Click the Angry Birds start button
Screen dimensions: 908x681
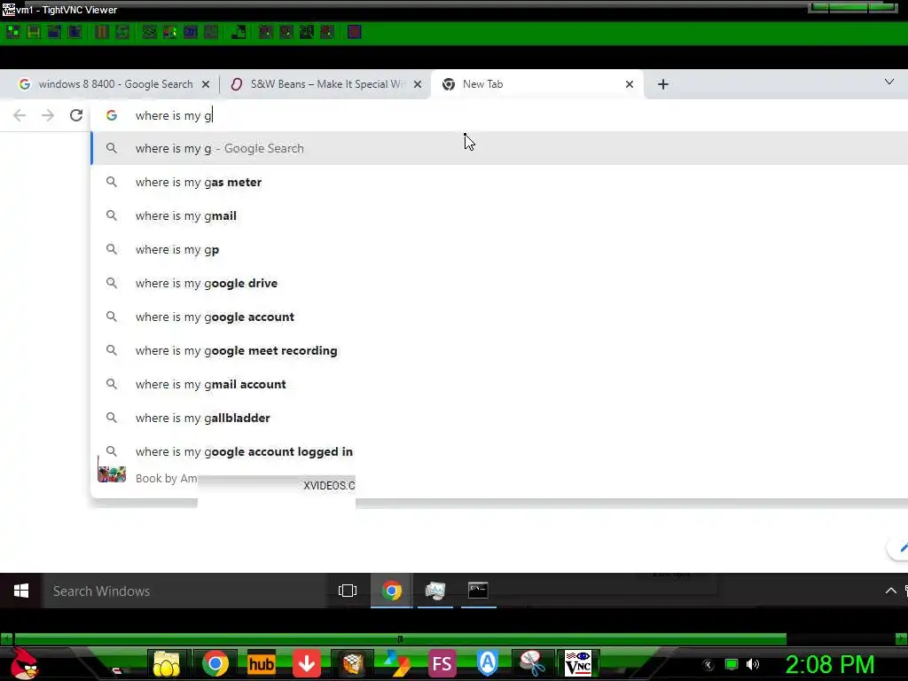click(x=24, y=663)
